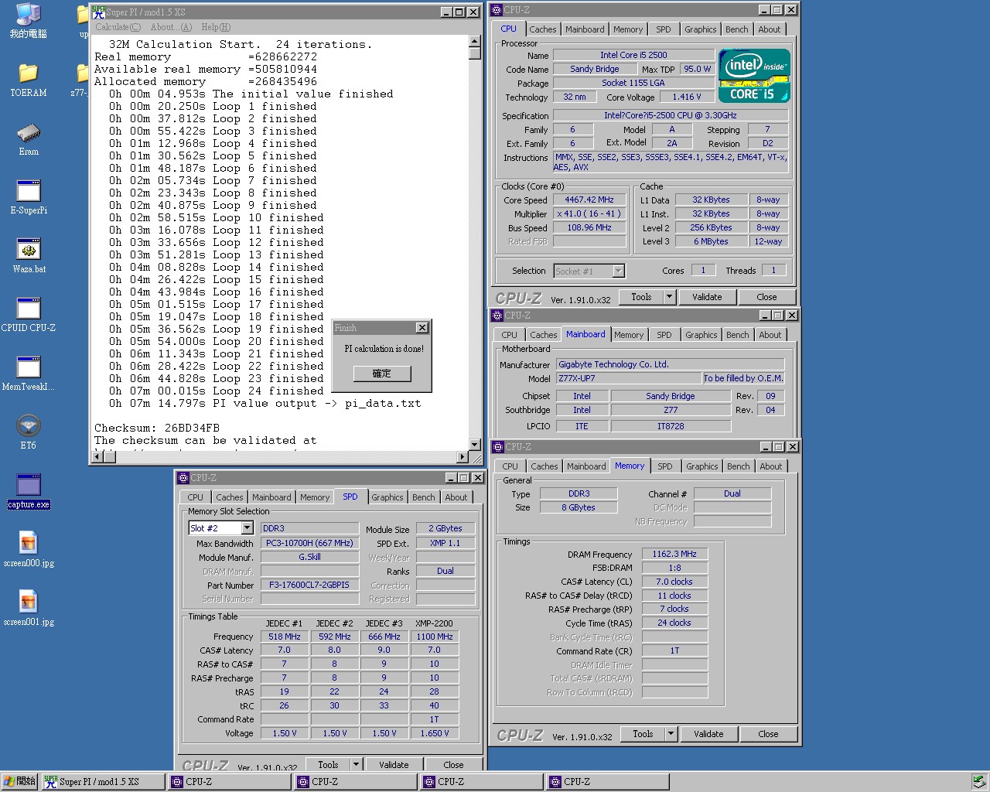Open the 我的電腦 desktop icon

[x=28, y=22]
